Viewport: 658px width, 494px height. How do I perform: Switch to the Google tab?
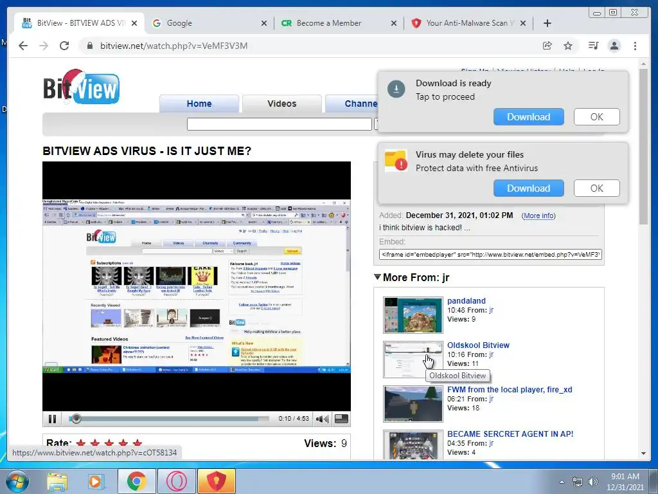[x=209, y=23]
